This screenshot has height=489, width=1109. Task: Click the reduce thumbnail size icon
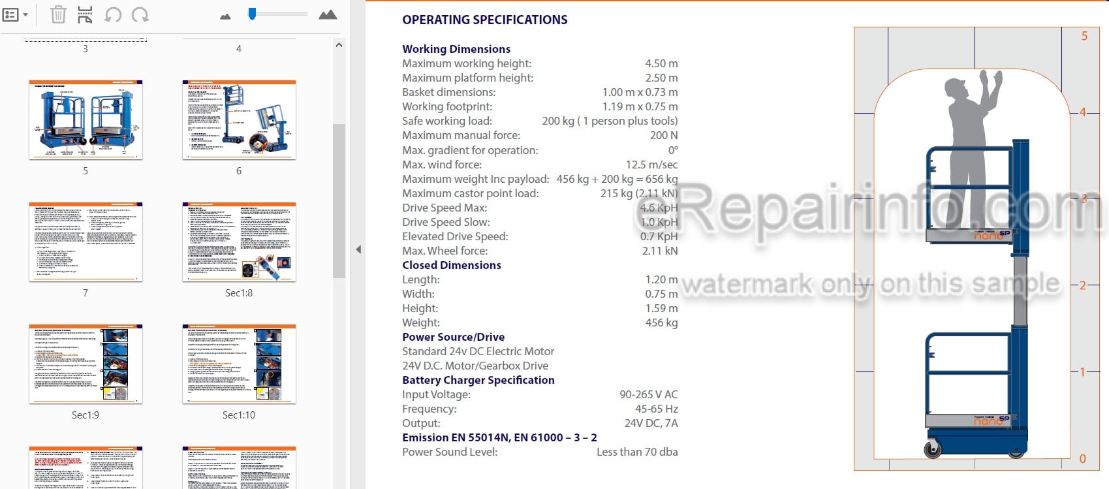(x=225, y=16)
